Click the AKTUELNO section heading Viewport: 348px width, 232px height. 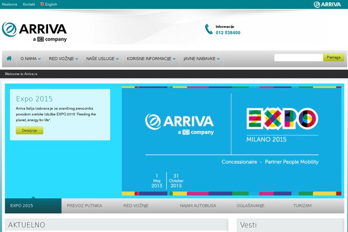(27, 225)
